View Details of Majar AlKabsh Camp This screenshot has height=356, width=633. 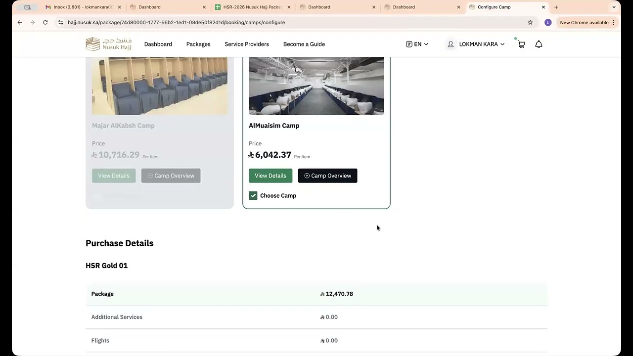114,176
